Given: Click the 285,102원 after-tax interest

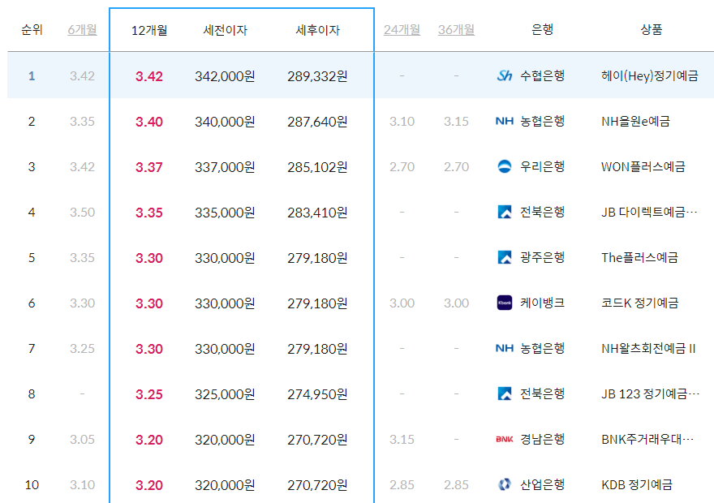Looking at the screenshot, I should tap(317, 167).
